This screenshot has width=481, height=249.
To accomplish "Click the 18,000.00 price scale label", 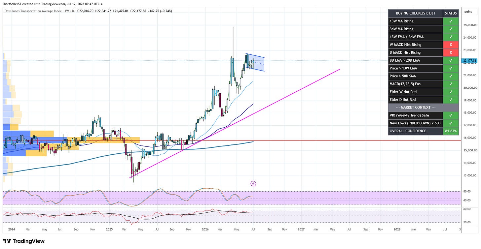I will (470, 113).
